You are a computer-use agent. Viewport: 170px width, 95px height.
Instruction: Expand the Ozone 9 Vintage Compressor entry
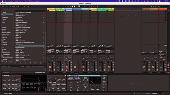[x=15, y=27]
